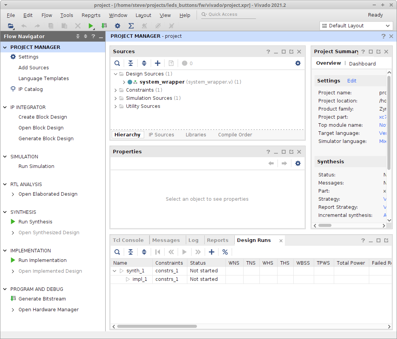Click the percent icon in Design Runs toolbar

(225, 252)
